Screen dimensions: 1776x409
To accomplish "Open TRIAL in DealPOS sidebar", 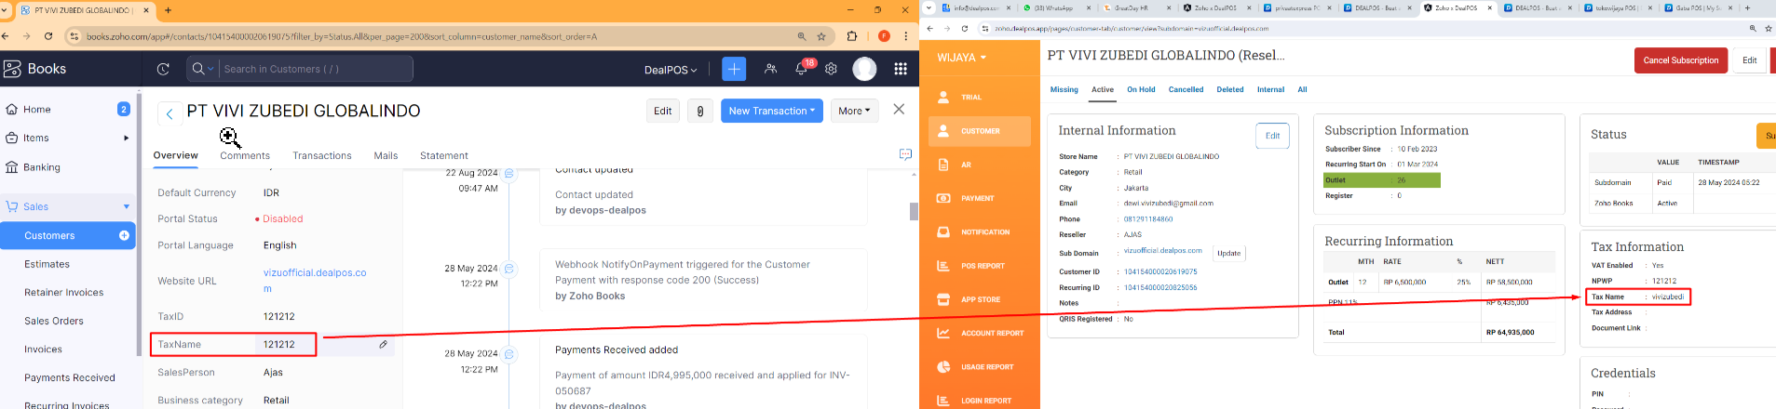I will click(x=971, y=97).
